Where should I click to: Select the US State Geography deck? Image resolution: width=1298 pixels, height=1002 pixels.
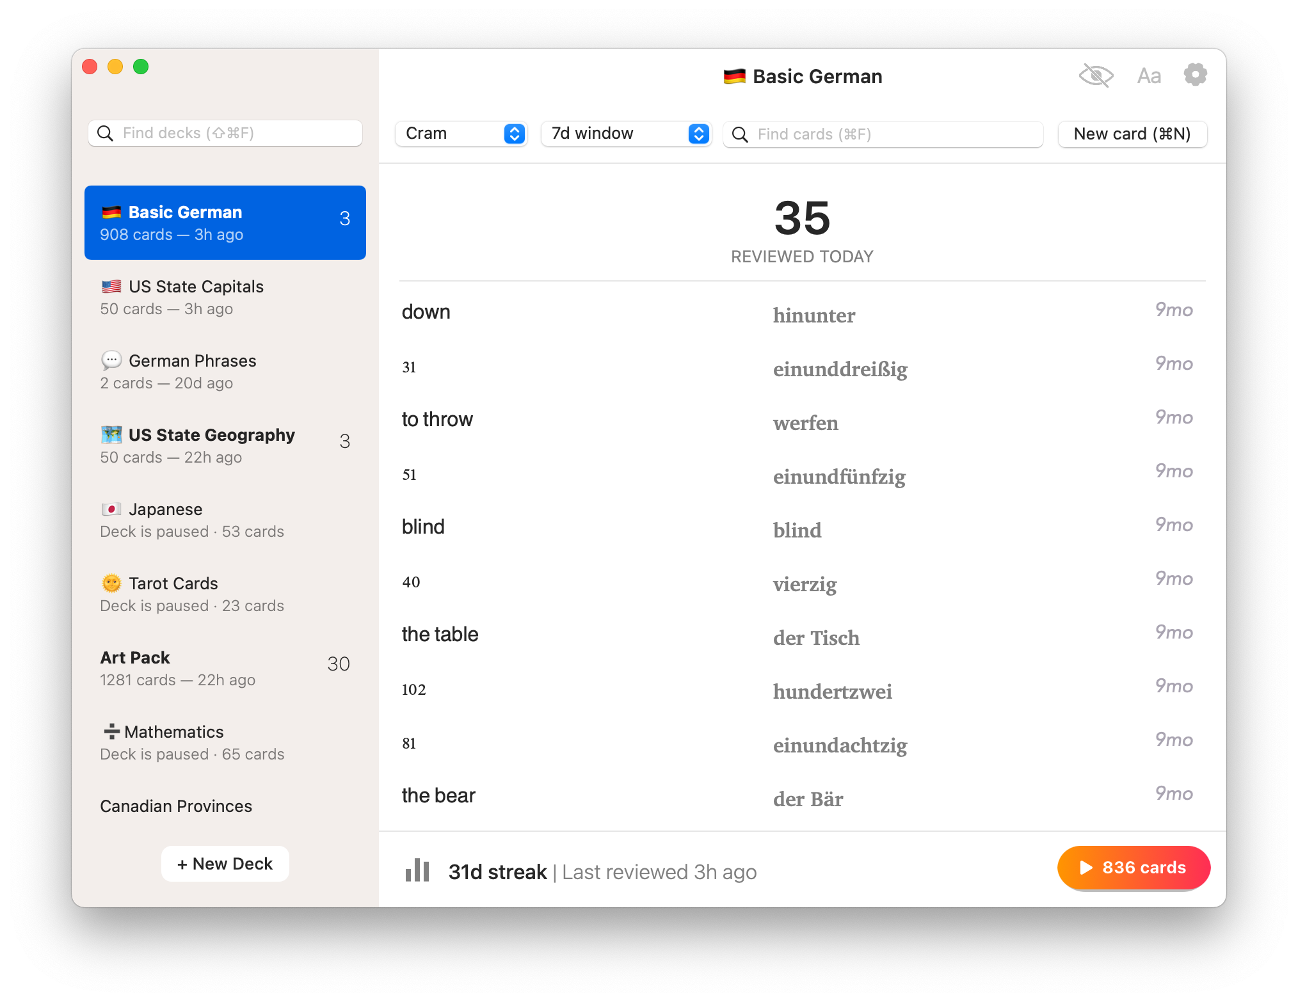click(x=225, y=445)
